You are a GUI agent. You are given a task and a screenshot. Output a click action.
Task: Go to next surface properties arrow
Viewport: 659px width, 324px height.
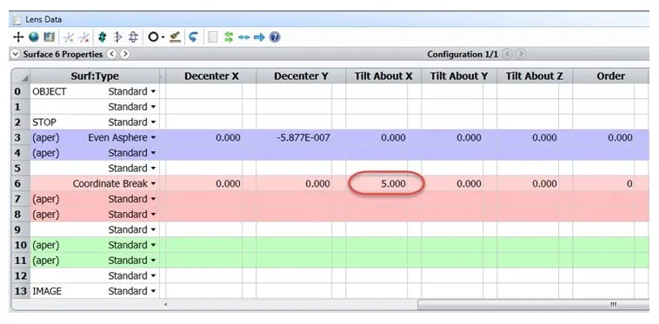click(125, 54)
